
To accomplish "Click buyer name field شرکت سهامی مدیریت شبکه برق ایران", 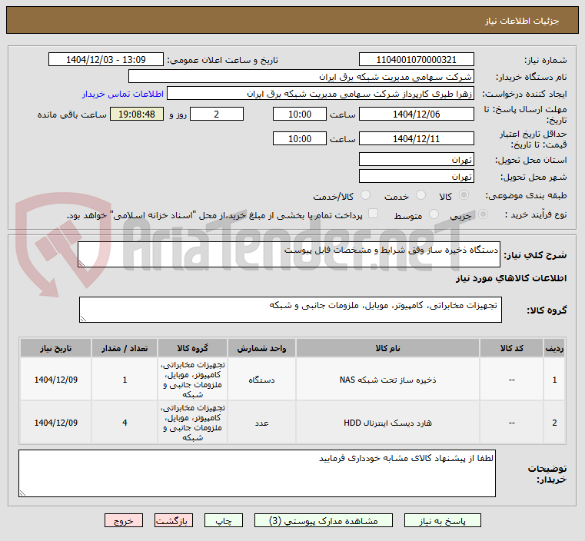I will pos(301,76).
